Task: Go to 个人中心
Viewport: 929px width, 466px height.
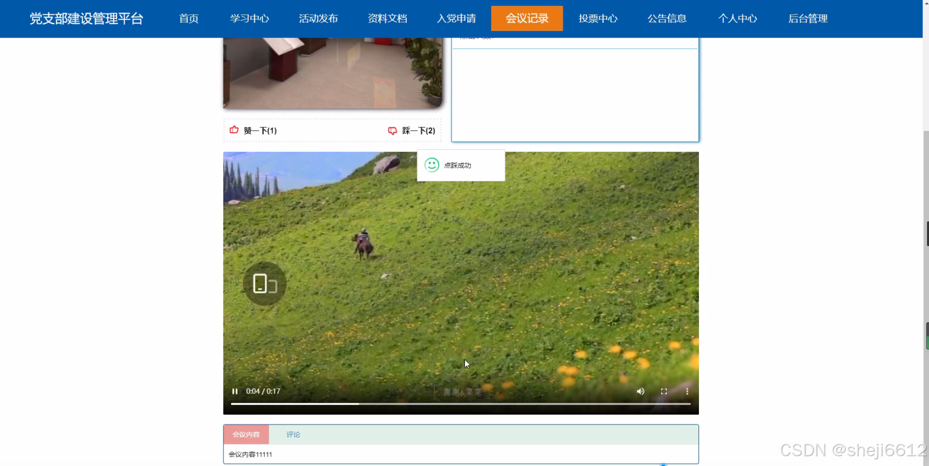Action: (x=737, y=19)
